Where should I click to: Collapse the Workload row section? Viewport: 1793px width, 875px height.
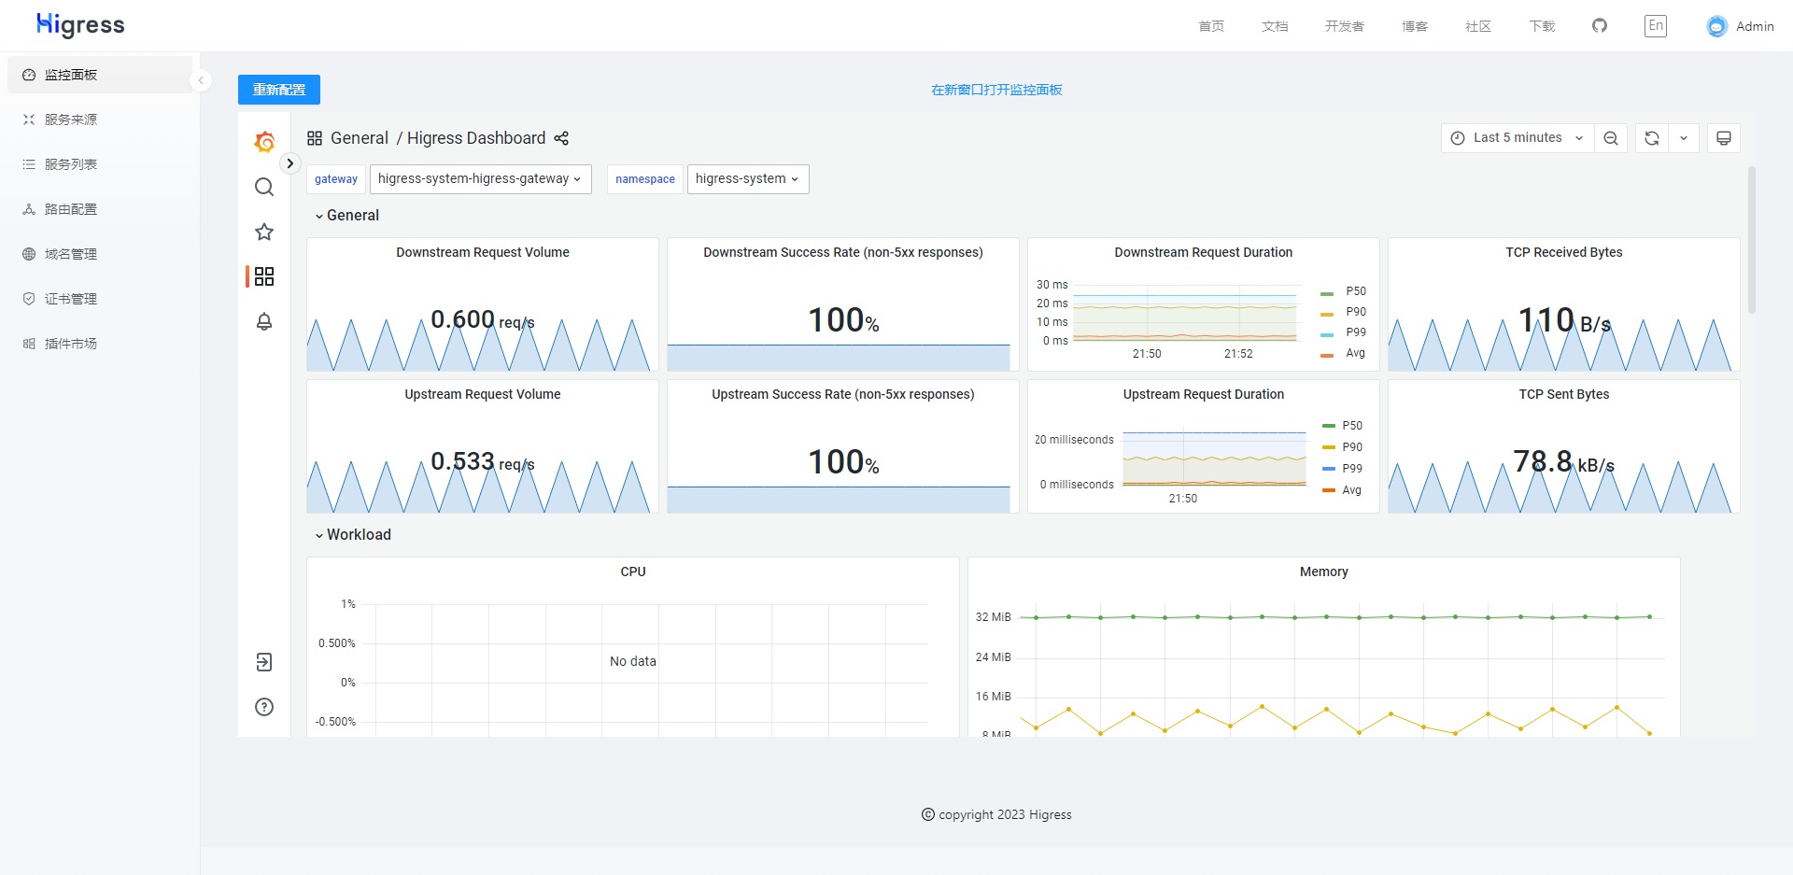(x=353, y=535)
